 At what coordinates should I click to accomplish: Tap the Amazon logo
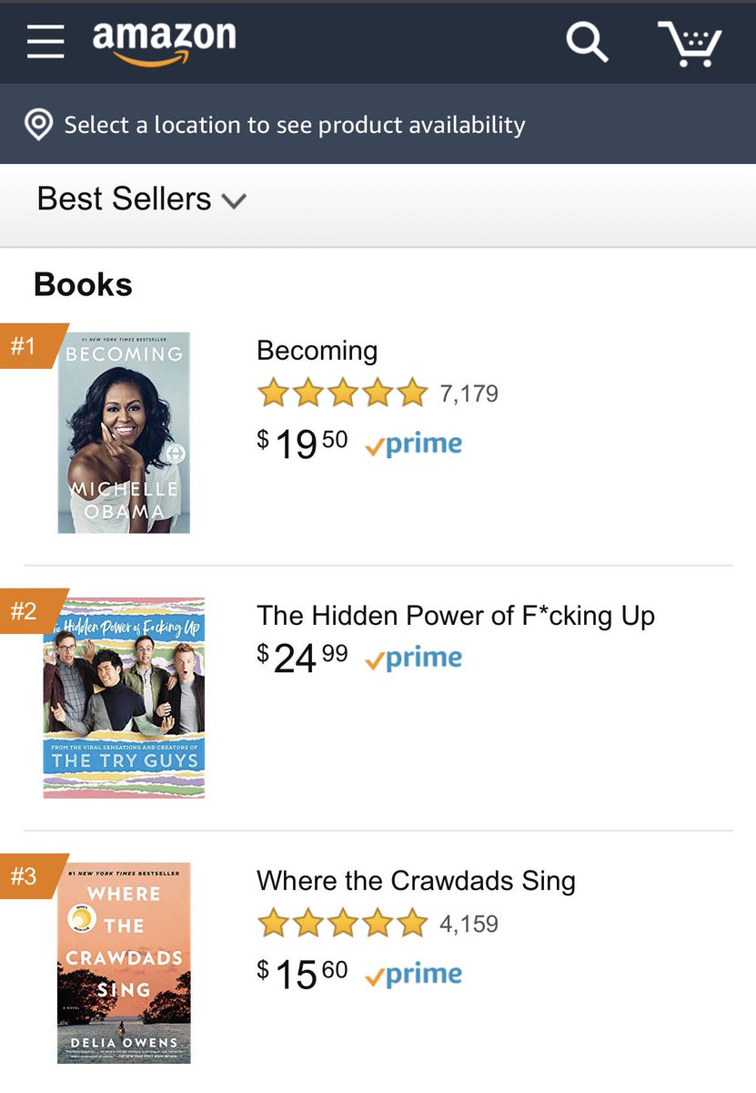tap(164, 42)
